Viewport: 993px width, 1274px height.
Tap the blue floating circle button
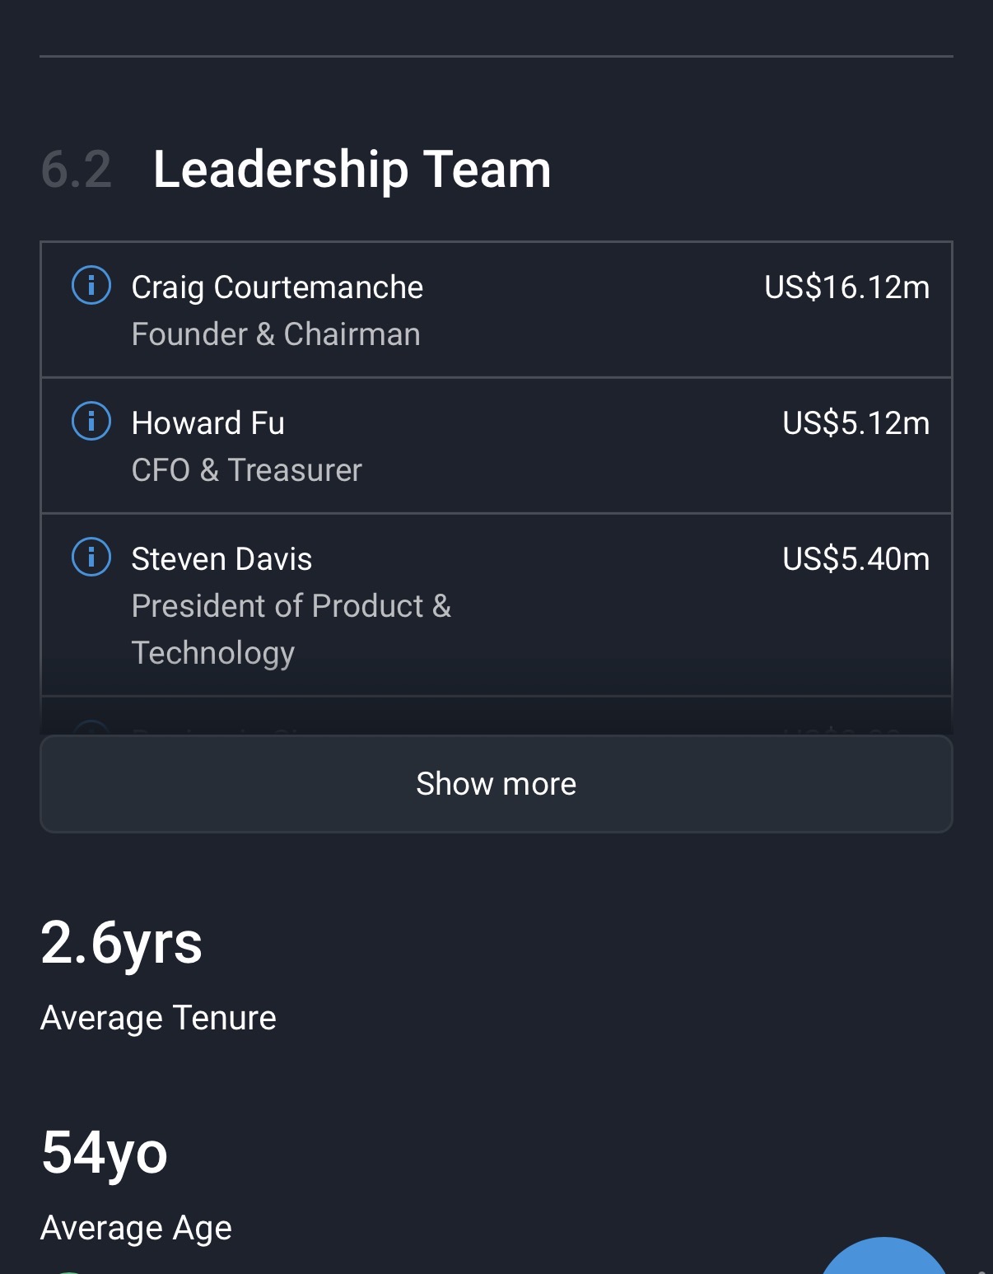(883, 1258)
